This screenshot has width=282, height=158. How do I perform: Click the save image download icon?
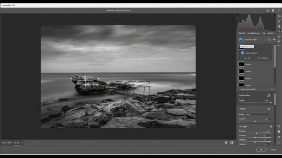[x=268, y=11]
